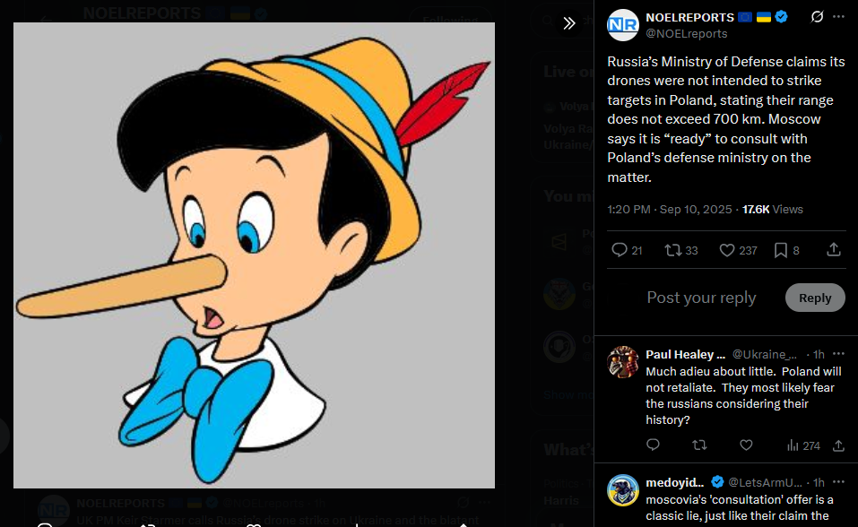
Task: Click the Grok icon on NOELREPORTS post
Action: click(817, 17)
